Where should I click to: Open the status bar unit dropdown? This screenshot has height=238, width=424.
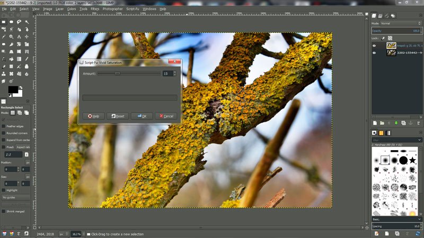pos(63,234)
